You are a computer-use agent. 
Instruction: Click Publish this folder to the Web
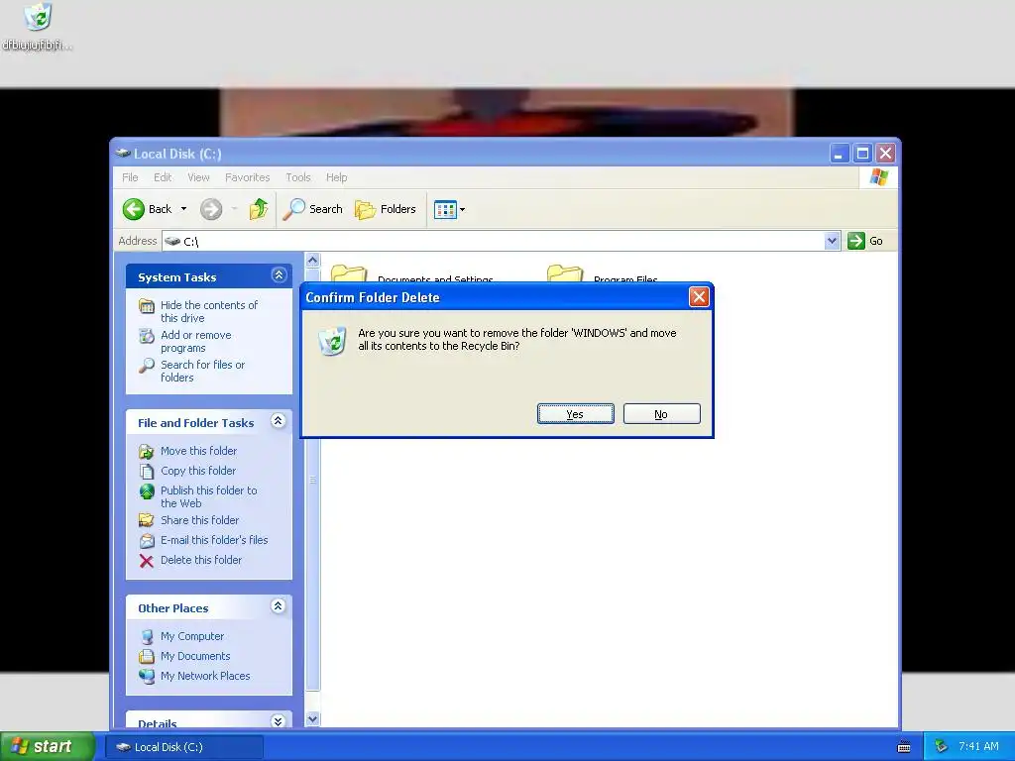coord(208,496)
